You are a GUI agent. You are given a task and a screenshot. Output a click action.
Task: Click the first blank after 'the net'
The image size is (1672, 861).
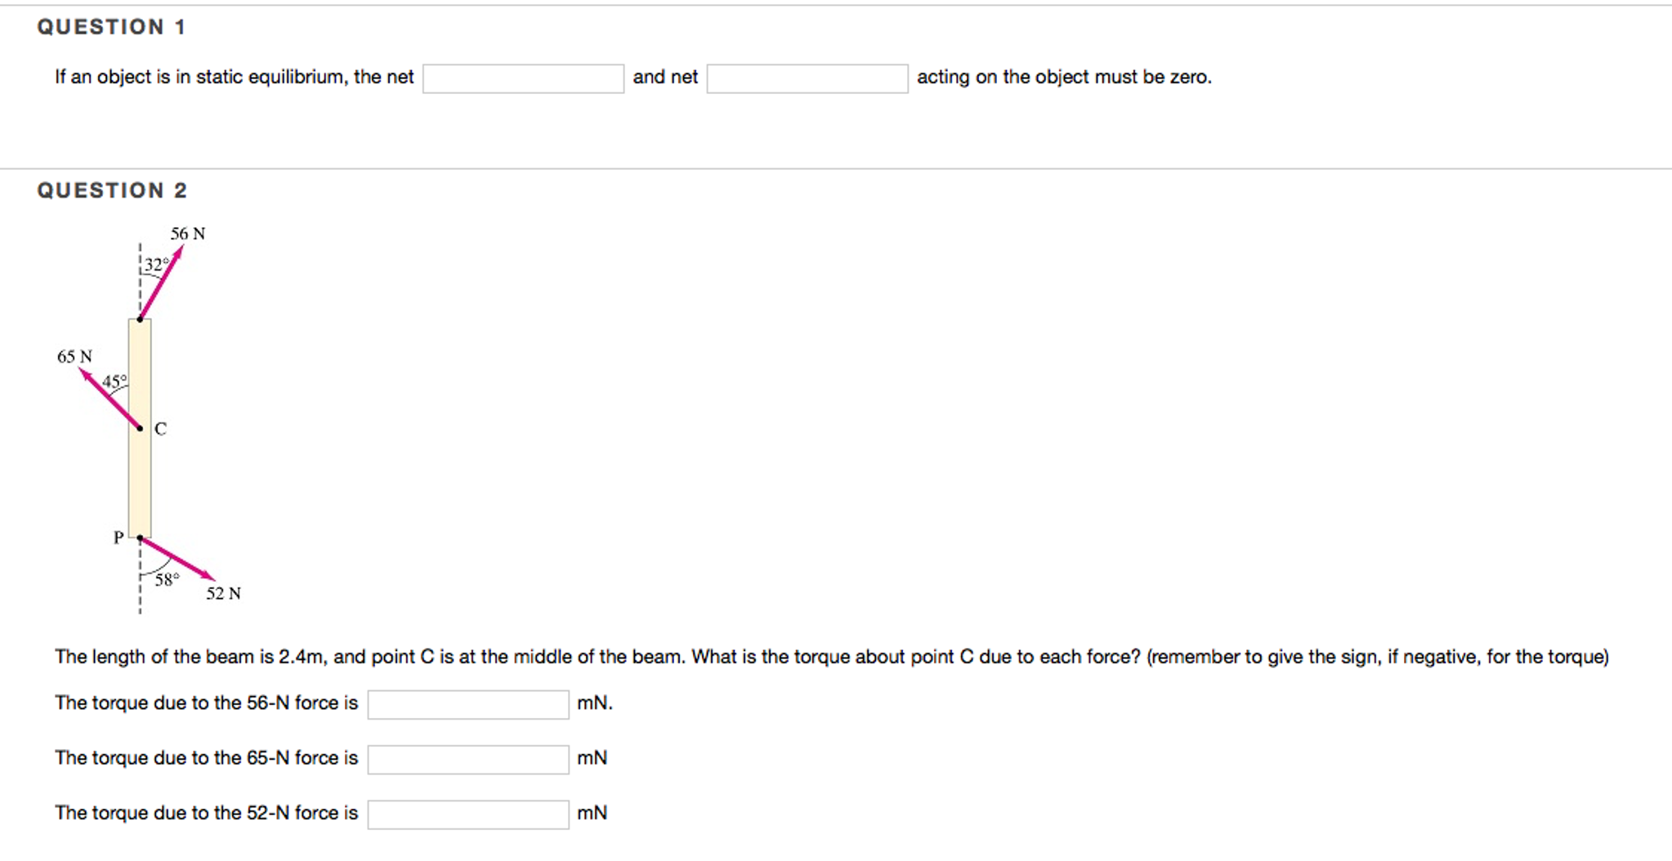click(x=523, y=78)
